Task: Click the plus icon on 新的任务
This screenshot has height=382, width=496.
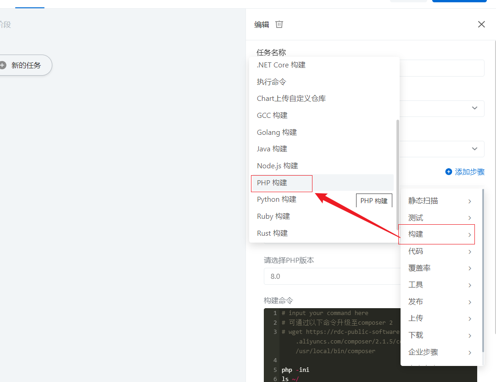Action: pyautogui.click(x=3, y=65)
